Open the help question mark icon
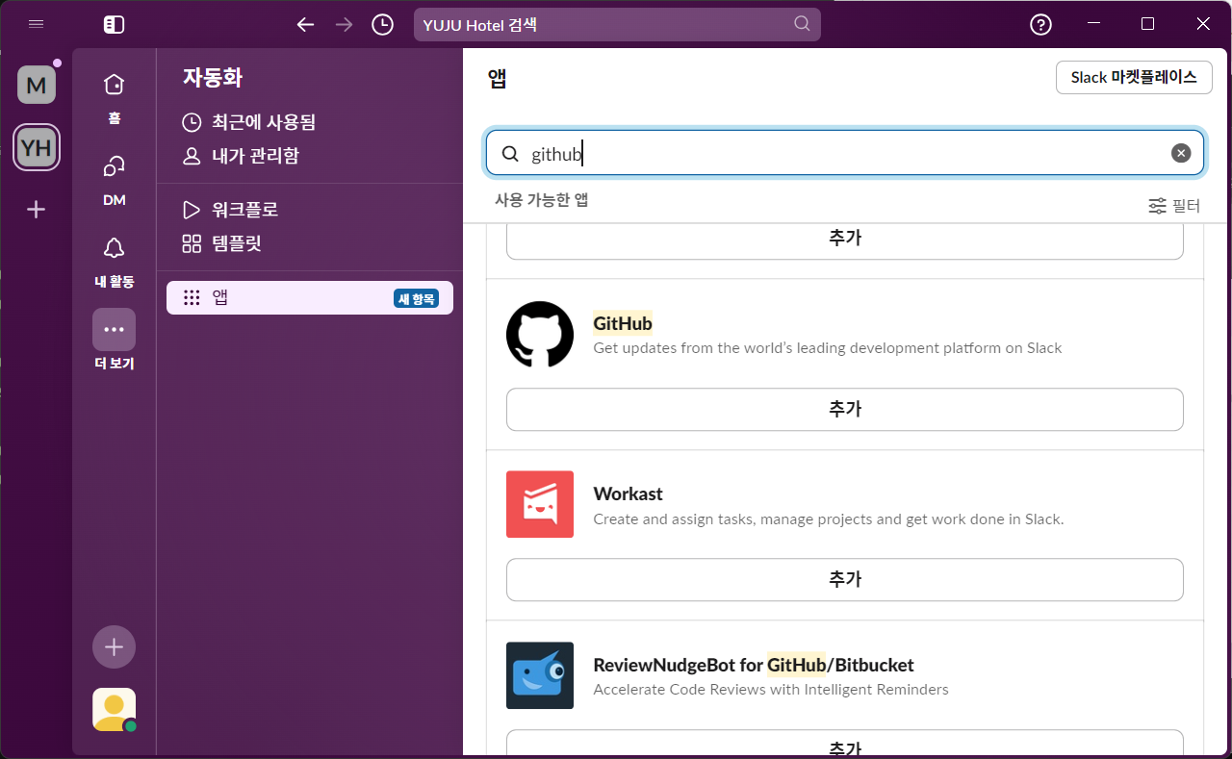1232x759 pixels. click(1040, 24)
